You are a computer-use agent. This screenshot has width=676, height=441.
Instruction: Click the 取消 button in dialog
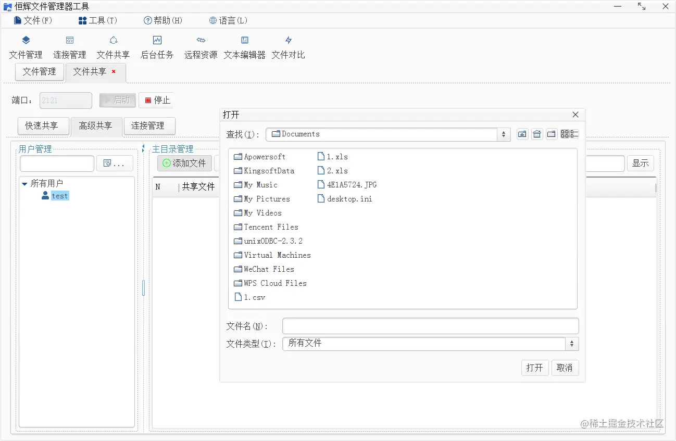(x=565, y=368)
